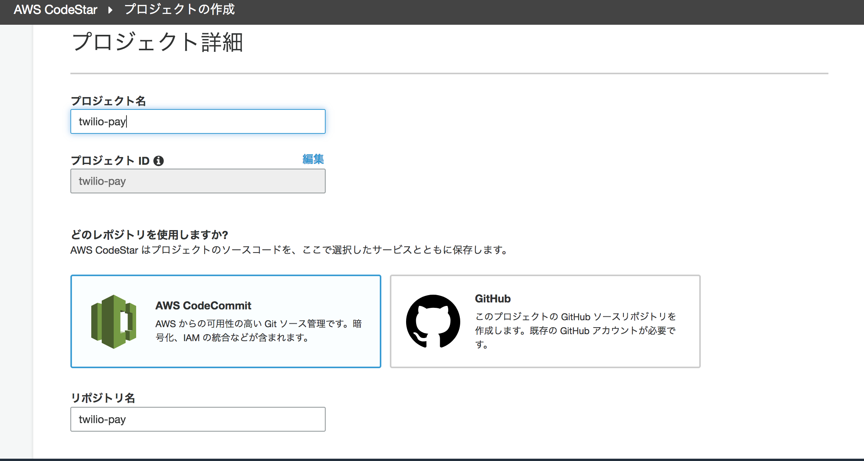The width and height of the screenshot is (864, 461).
Task: Click the プロジェクト名 label
Action: click(x=108, y=101)
